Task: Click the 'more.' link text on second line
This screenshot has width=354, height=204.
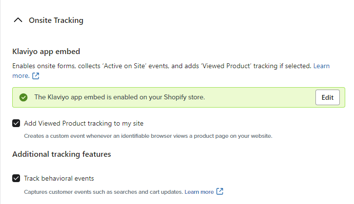Action: click(x=21, y=76)
